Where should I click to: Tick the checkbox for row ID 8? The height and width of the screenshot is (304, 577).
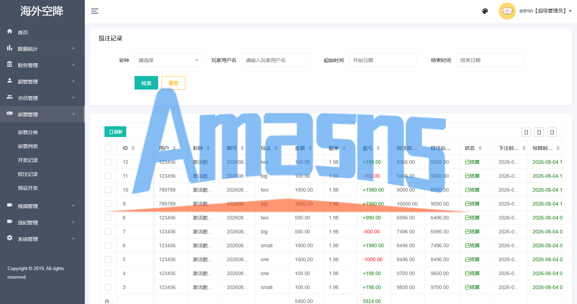(108, 218)
